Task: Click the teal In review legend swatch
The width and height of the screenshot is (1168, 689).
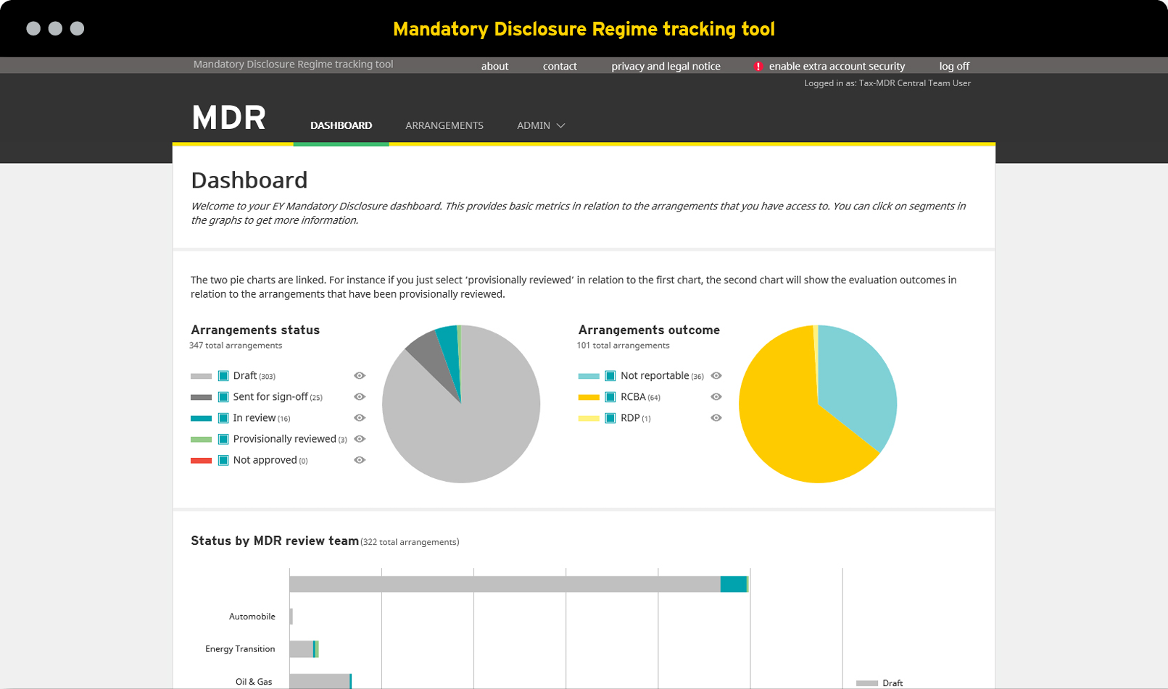Action: [x=201, y=418]
